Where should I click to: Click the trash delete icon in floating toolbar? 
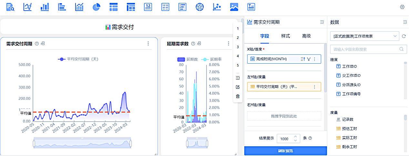[238, 96]
